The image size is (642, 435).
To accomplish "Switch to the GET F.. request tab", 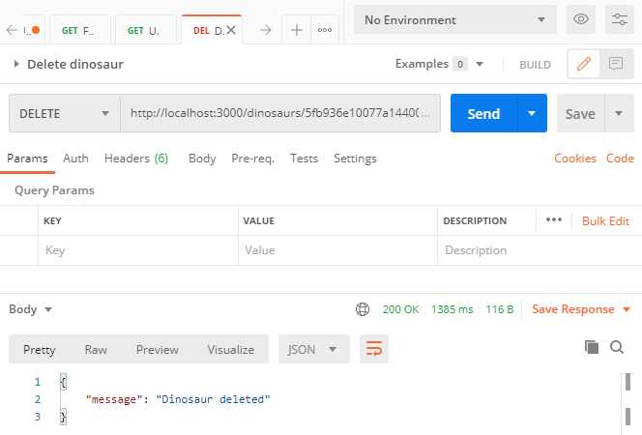I will pos(80,30).
